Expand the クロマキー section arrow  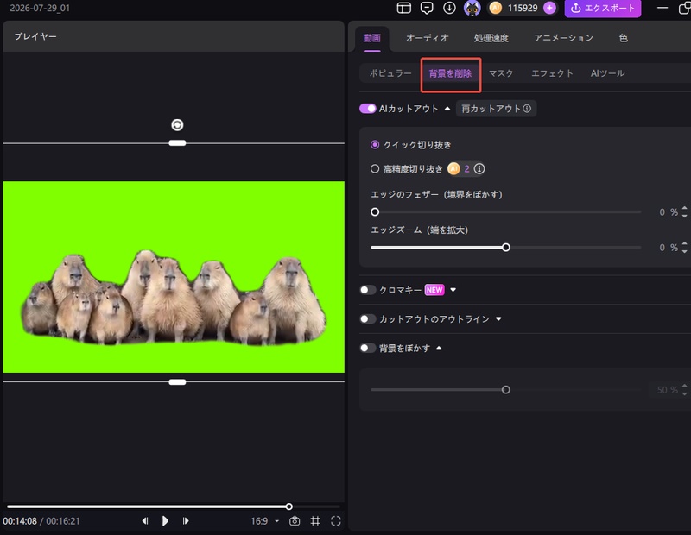[x=453, y=290]
